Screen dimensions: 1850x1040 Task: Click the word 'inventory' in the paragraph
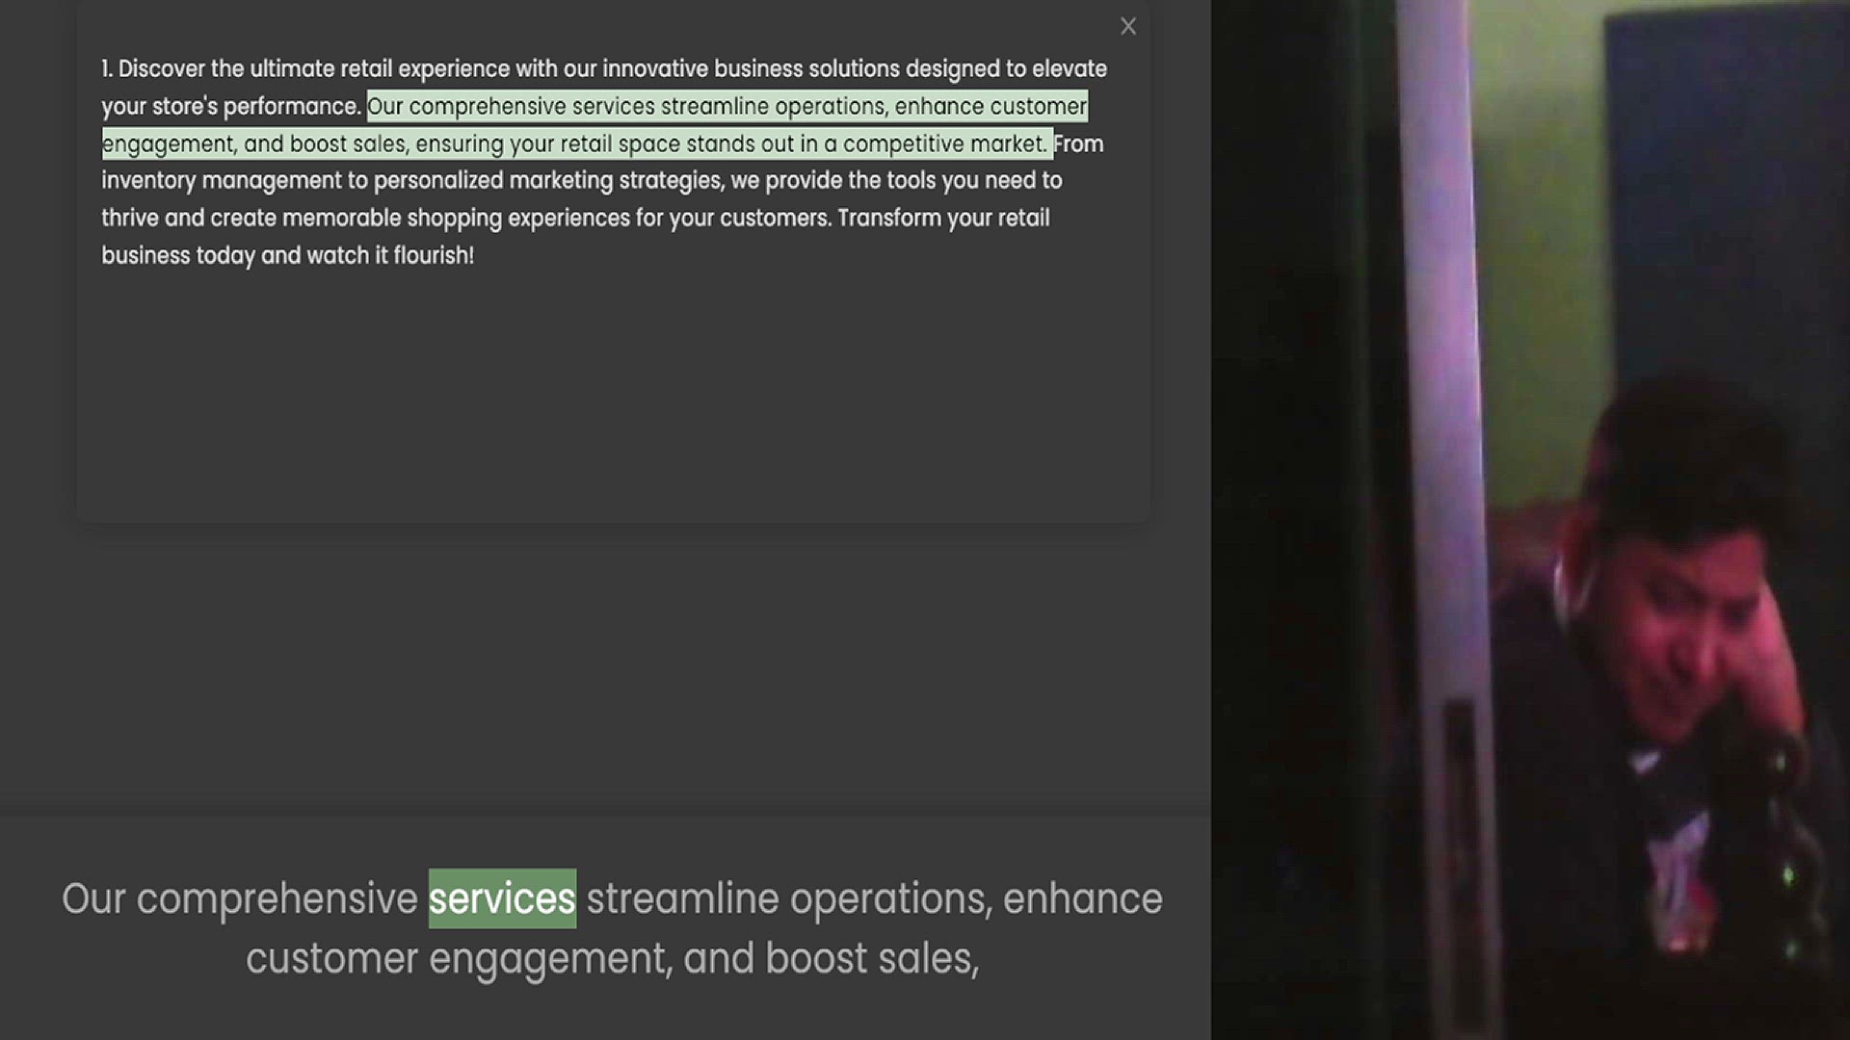point(148,180)
